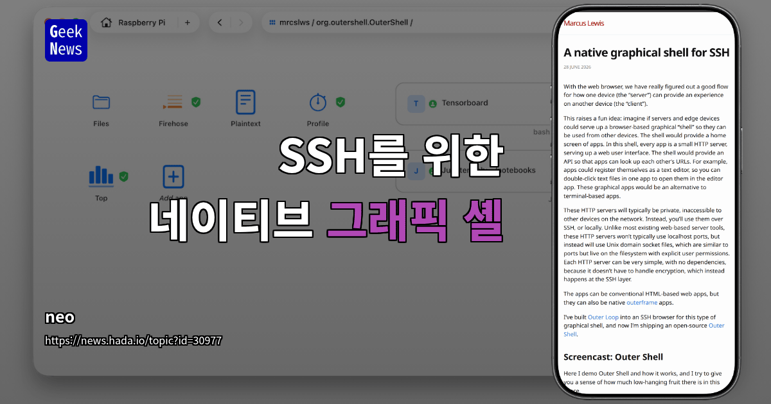Go forward with the right chevron
The height and width of the screenshot is (404, 771).
(x=241, y=22)
